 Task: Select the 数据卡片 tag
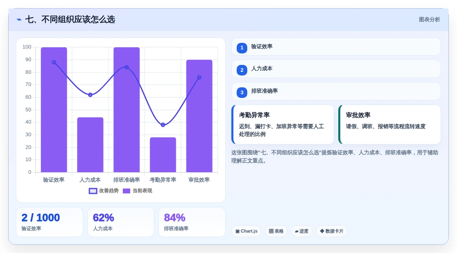coord(332,231)
